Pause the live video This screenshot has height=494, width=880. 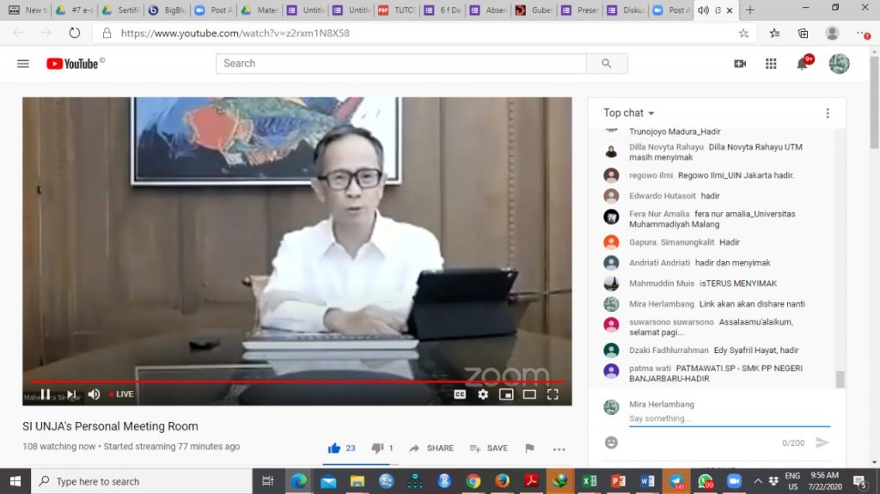point(46,394)
